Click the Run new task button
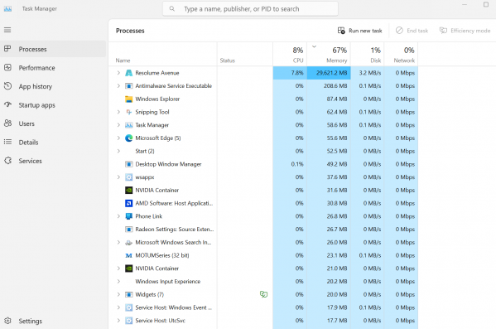Screen dimensions: 496x329 (360, 31)
